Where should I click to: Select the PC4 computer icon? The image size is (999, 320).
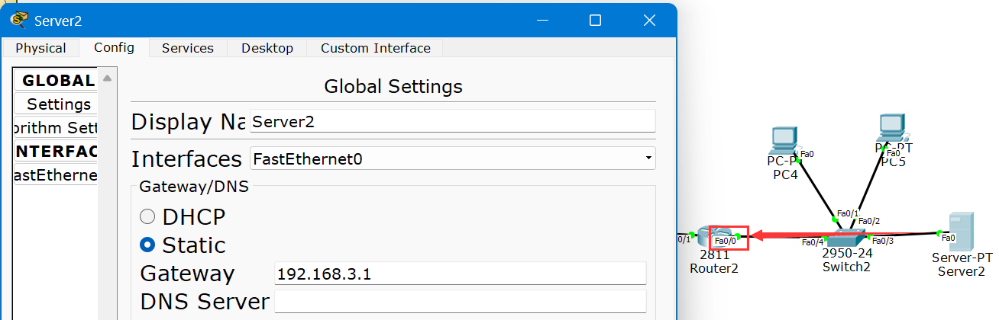pos(784,141)
